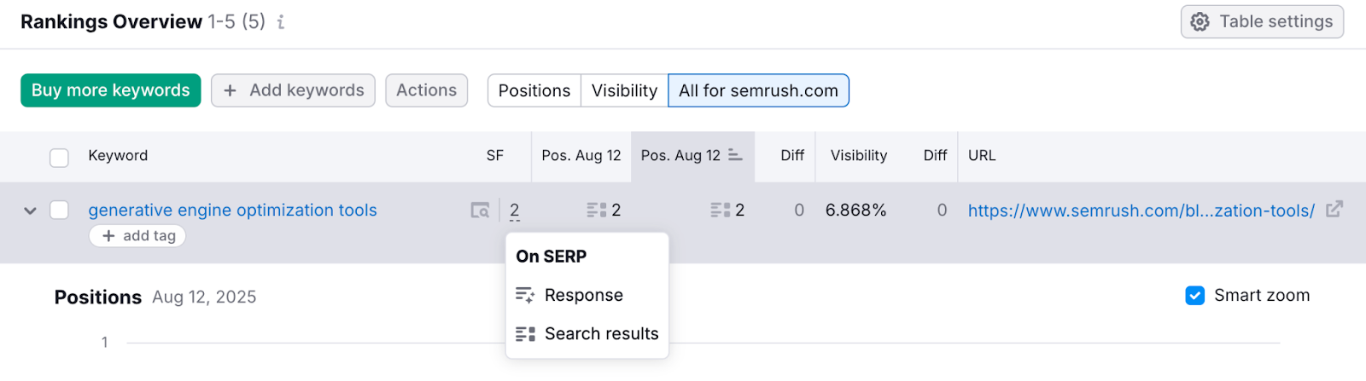The height and width of the screenshot is (381, 1366).
Task: Click the Response icon in On SERP popup
Action: [x=525, y=296]
